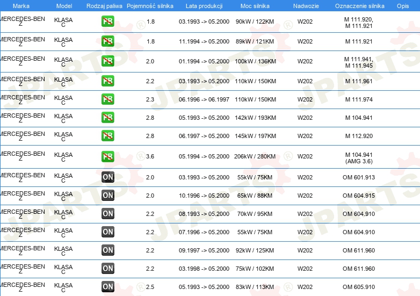The width and height of the screenshot is (420, 296).
Task: Click engine code M 112.920
Action: point(359,136)
